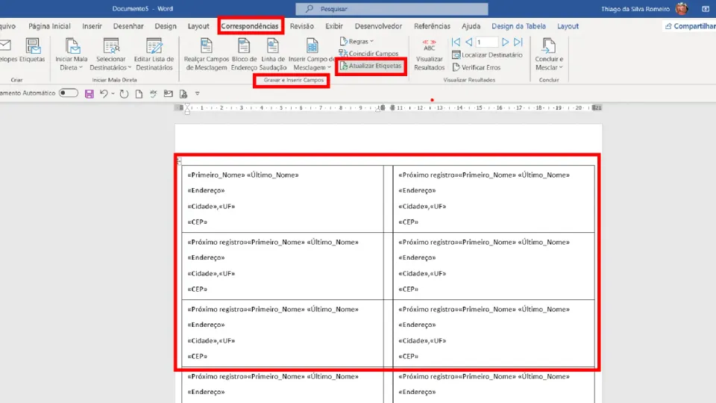Viewport: 716px width, 403px height.
Task: Open the Revisão tab
Action: click(302, 26)
